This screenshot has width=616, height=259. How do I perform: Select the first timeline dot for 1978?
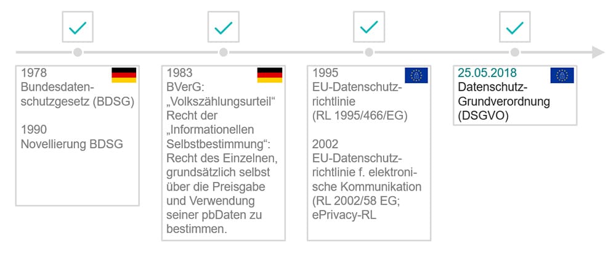coord(78,52)
